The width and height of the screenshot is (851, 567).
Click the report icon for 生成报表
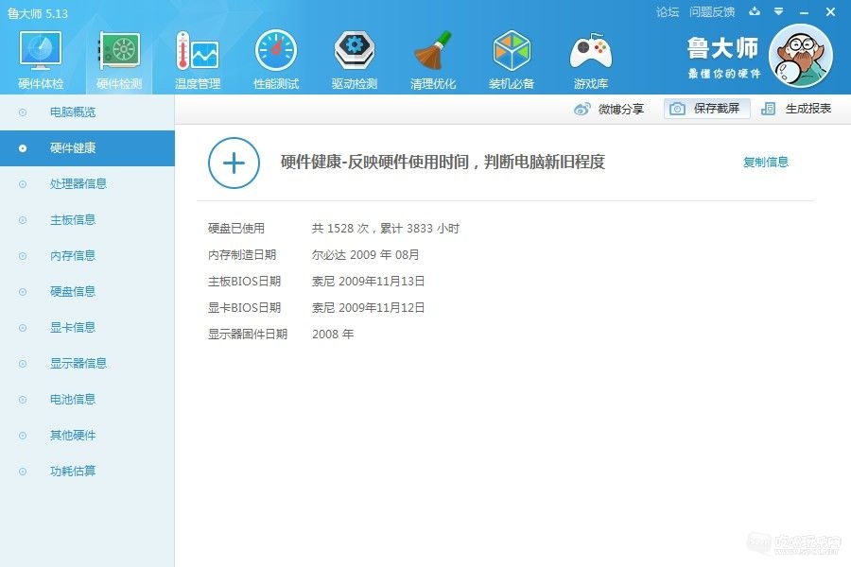tap(768, 109)
